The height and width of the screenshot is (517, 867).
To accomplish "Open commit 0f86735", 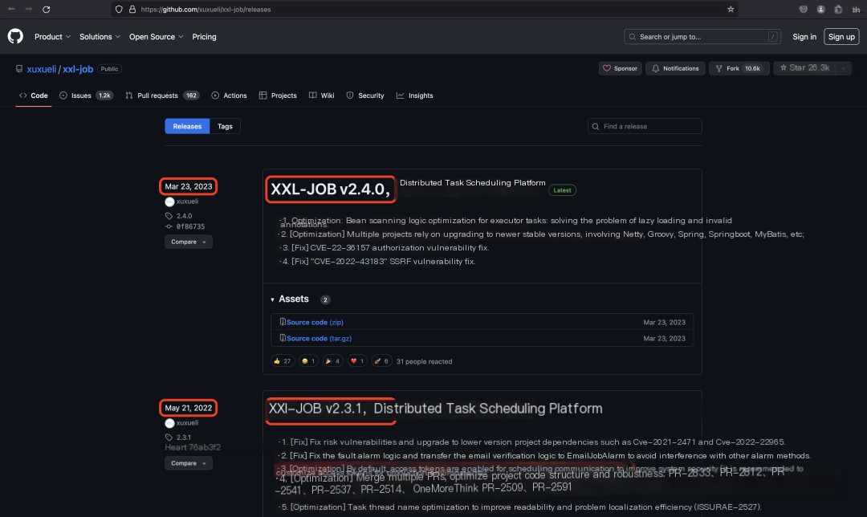I will click(190, 226).
